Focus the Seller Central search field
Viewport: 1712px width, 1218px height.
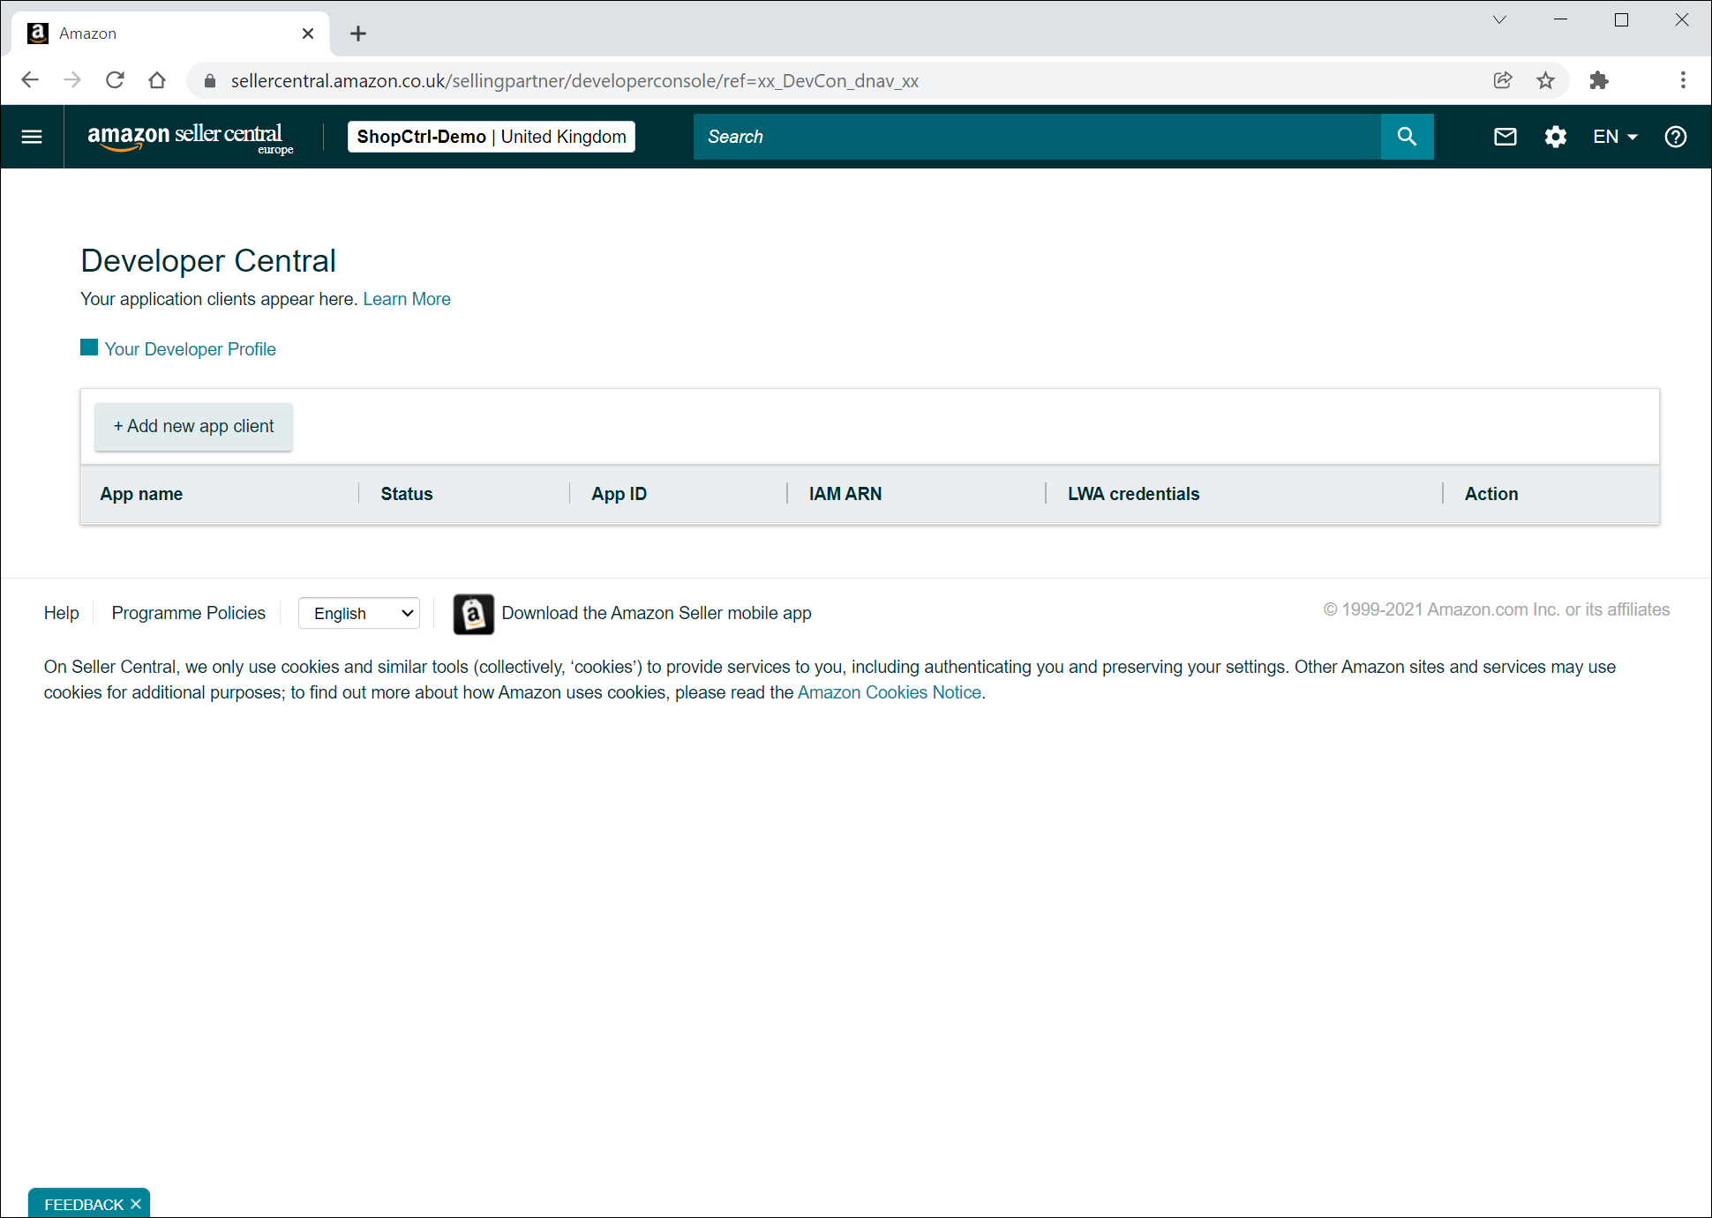[1037, 137]
